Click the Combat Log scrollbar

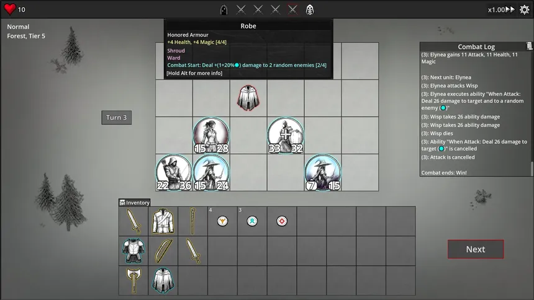click(532, 169)
